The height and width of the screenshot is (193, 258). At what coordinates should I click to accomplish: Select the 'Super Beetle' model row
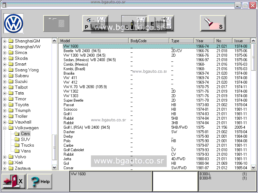(x=157, y=100)
